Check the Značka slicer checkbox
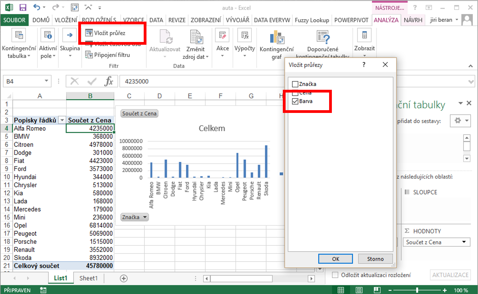478x294 pixels. pyautogui.click(x=295, y=84)
